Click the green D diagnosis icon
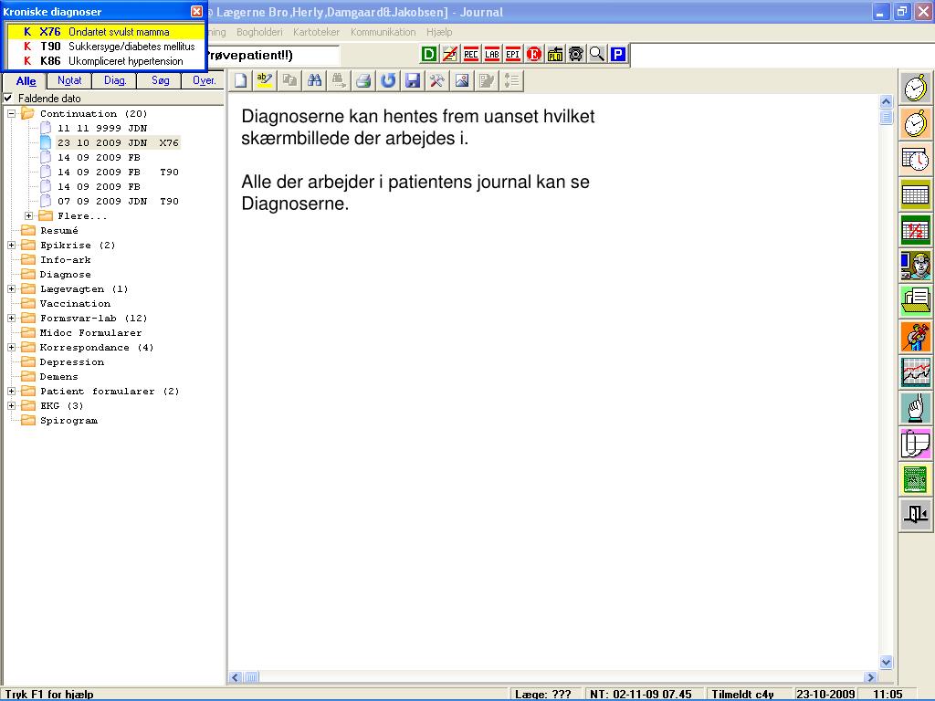 tap(429, 54)
